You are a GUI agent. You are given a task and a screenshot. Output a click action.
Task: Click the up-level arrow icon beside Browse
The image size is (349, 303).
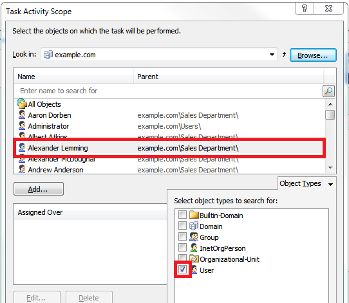(284, 55)
